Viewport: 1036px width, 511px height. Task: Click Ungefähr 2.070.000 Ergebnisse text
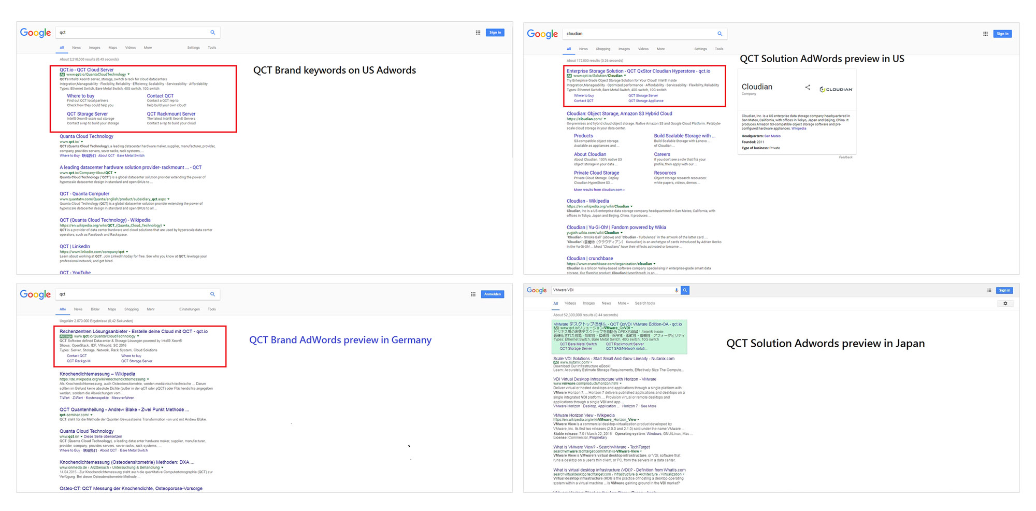[96, 321]
